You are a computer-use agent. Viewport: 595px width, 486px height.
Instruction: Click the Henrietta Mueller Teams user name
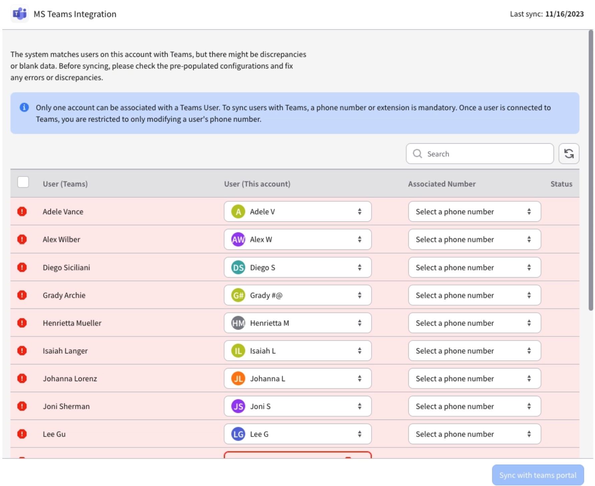72,323
